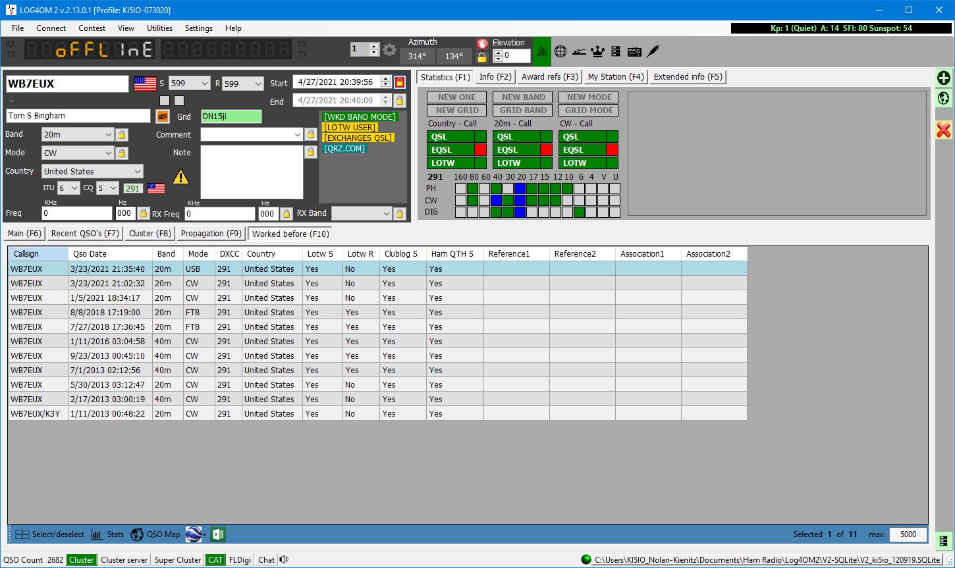This screenshot has height=568, width=955.
Task: Click the Google Earth export icon
Action: point(194,534)
